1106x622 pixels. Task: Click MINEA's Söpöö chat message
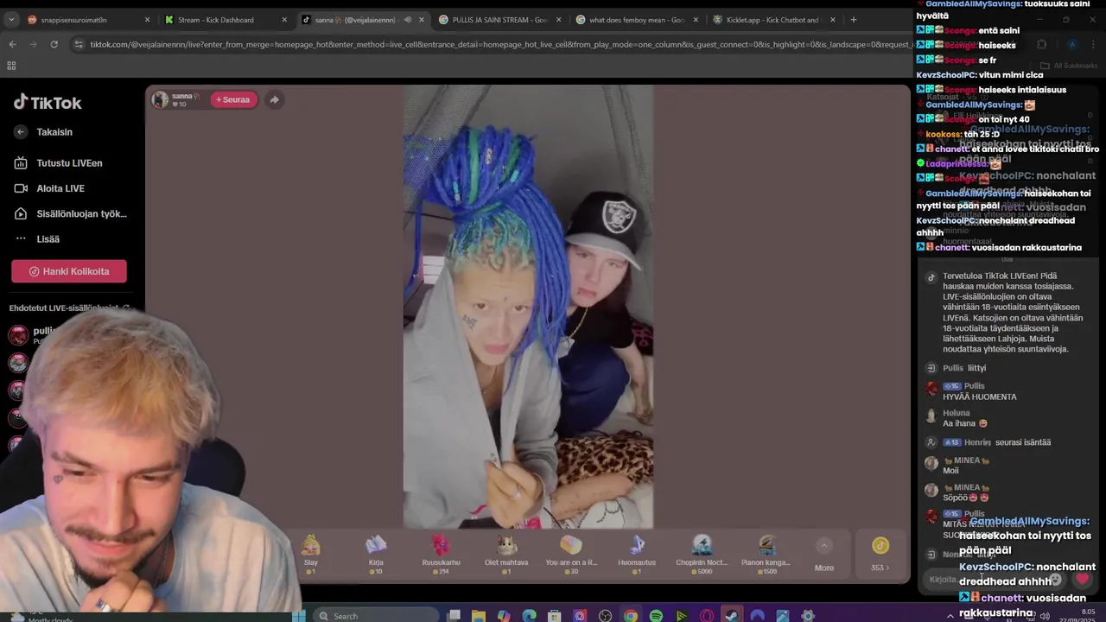pos(965,498)
